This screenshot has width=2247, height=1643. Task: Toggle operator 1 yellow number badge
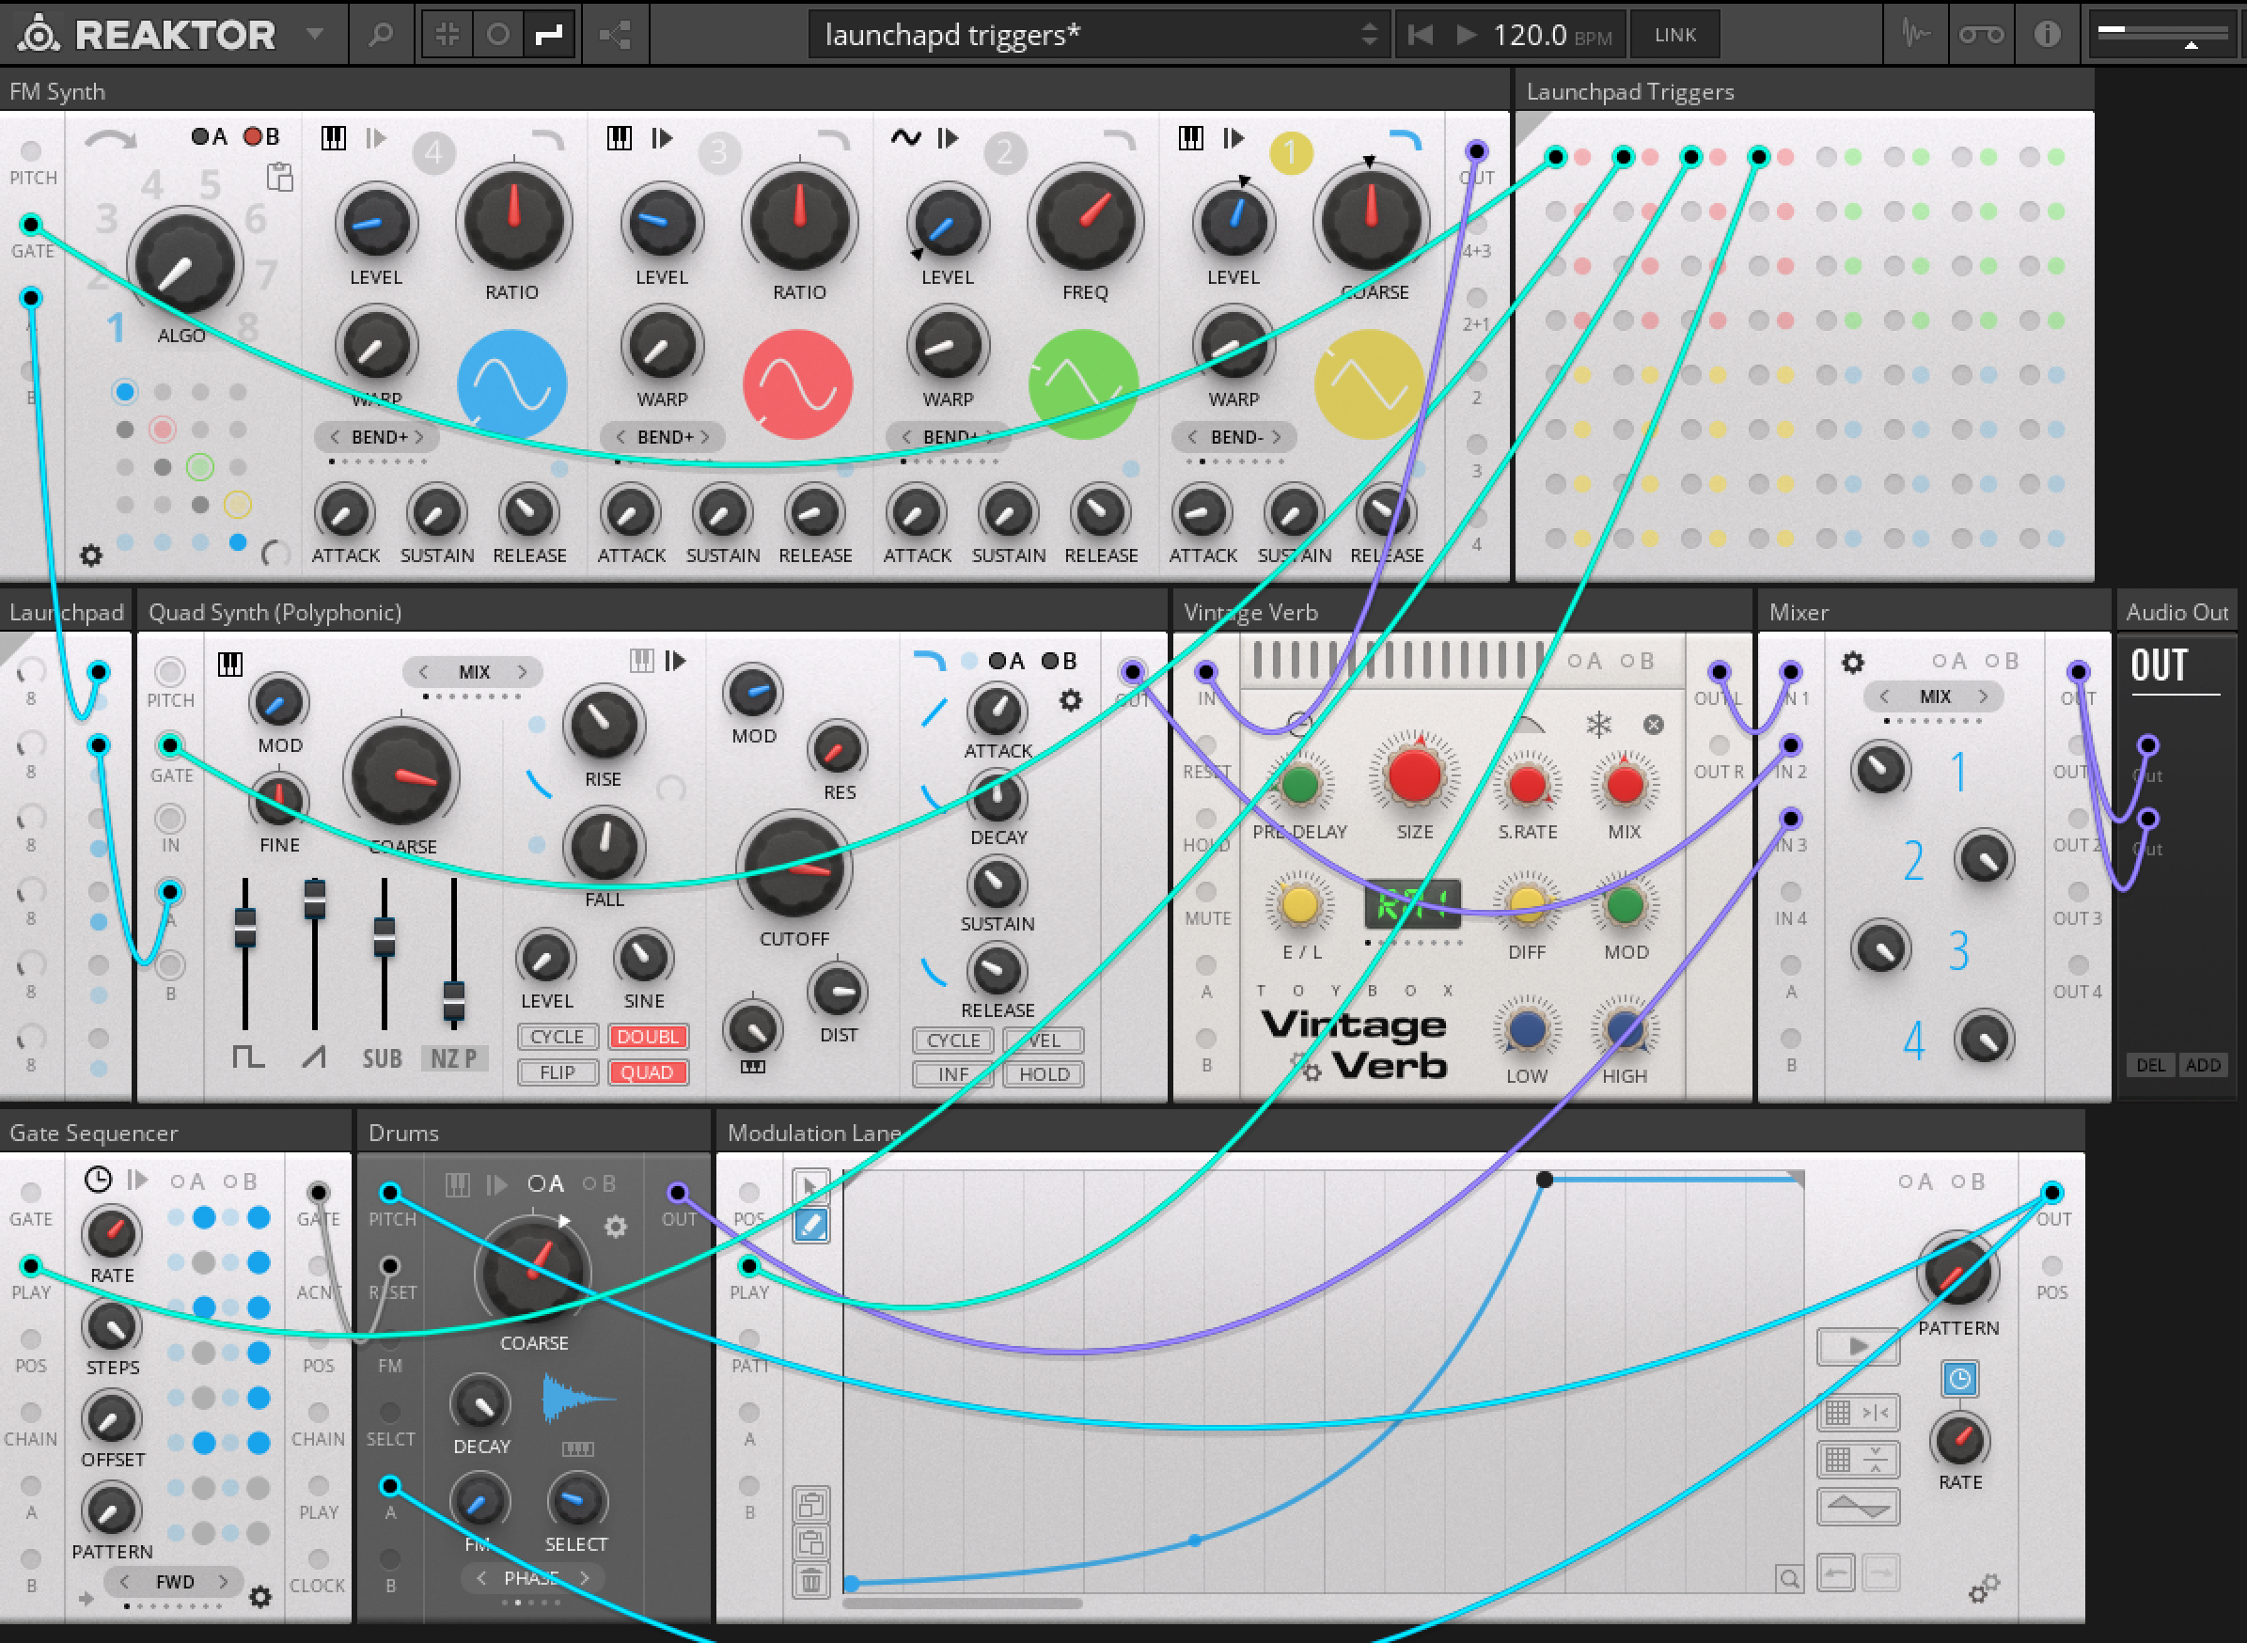(x=1291, y=153)
